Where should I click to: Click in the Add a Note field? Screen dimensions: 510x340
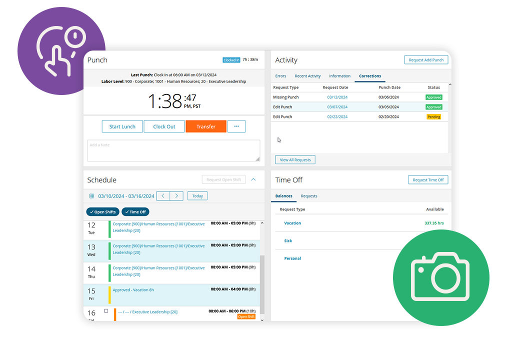(x=173, y=150)
